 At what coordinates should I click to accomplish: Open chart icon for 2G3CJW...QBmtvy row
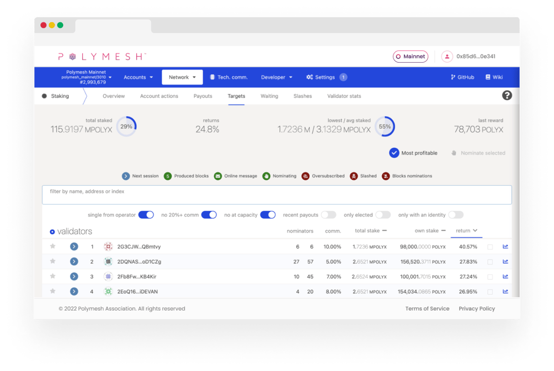[506, 246]
